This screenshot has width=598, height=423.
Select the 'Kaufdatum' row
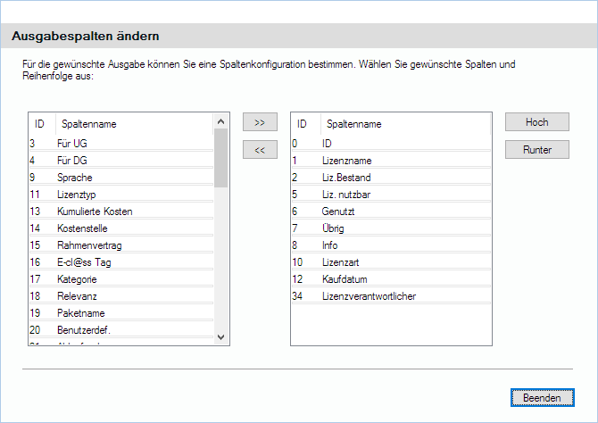pos(391,279)
